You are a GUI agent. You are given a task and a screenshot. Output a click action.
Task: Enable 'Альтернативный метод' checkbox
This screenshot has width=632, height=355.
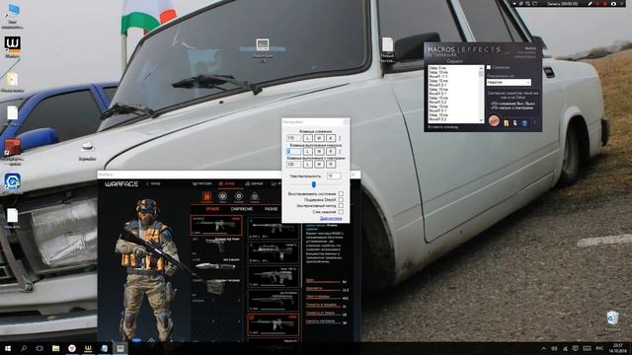pos(341,206)
